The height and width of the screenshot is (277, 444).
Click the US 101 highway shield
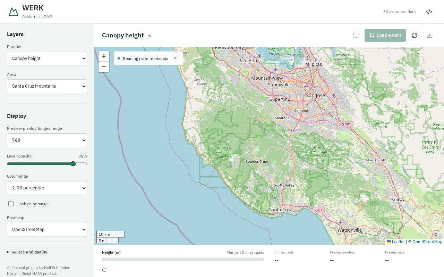tap(345, 124)
